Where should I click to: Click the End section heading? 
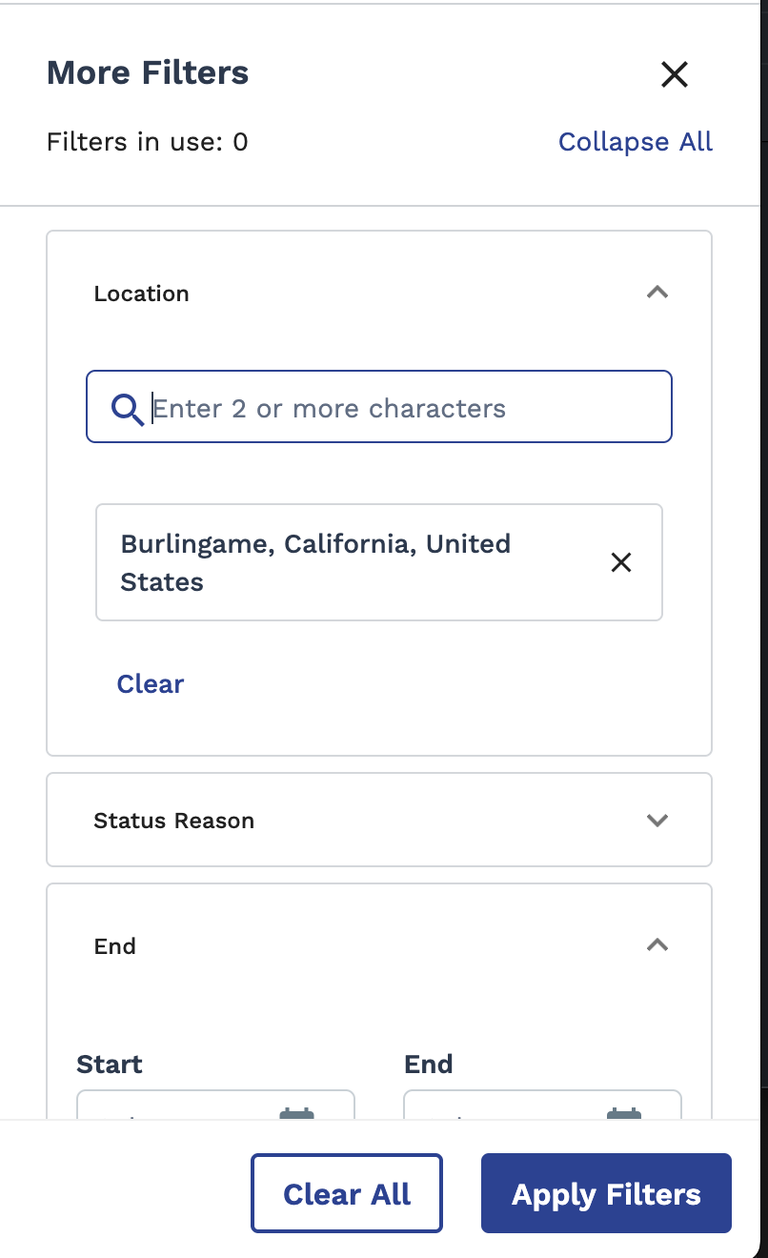point(114,946)
